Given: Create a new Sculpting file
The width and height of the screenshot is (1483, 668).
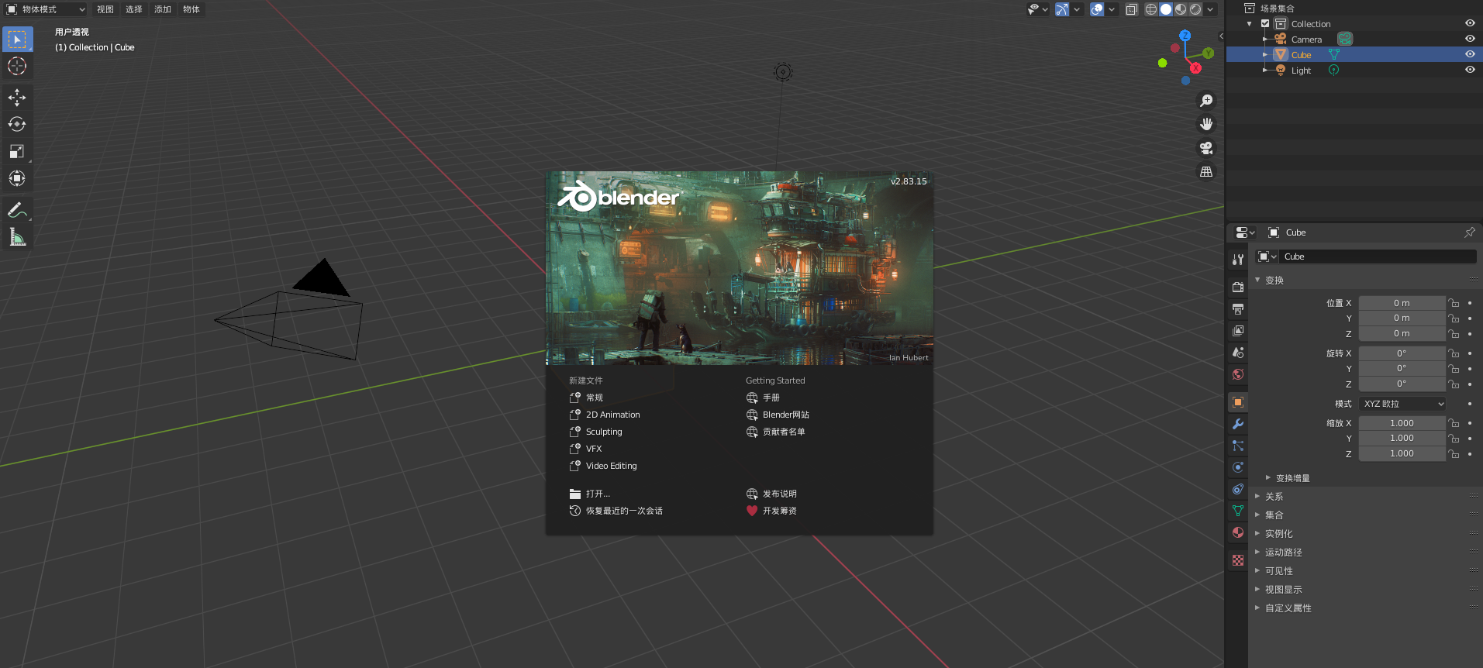Looking at the screenshot, I should 603,432.
